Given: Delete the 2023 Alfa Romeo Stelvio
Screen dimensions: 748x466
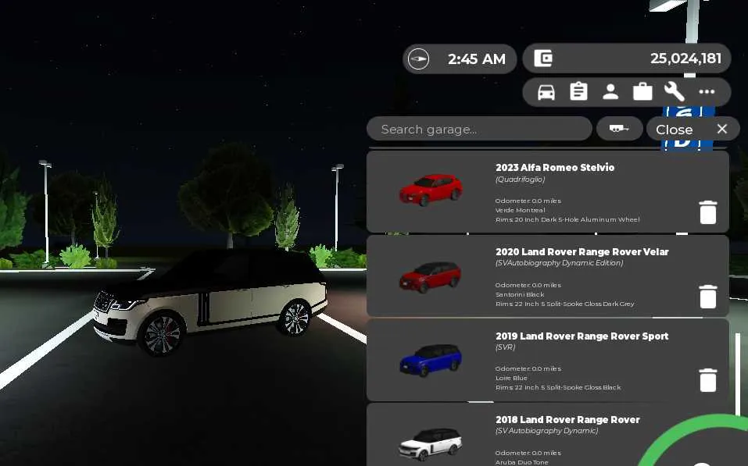Looking at the screenshot, I should [708, 212].
